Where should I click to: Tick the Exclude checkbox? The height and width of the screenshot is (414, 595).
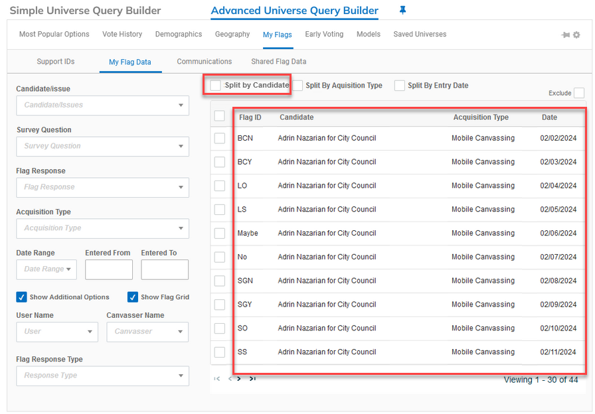579,93
